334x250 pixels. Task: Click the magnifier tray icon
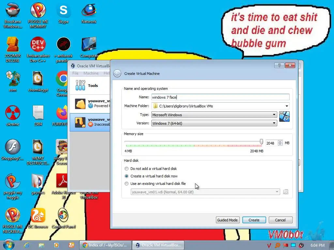278,245
